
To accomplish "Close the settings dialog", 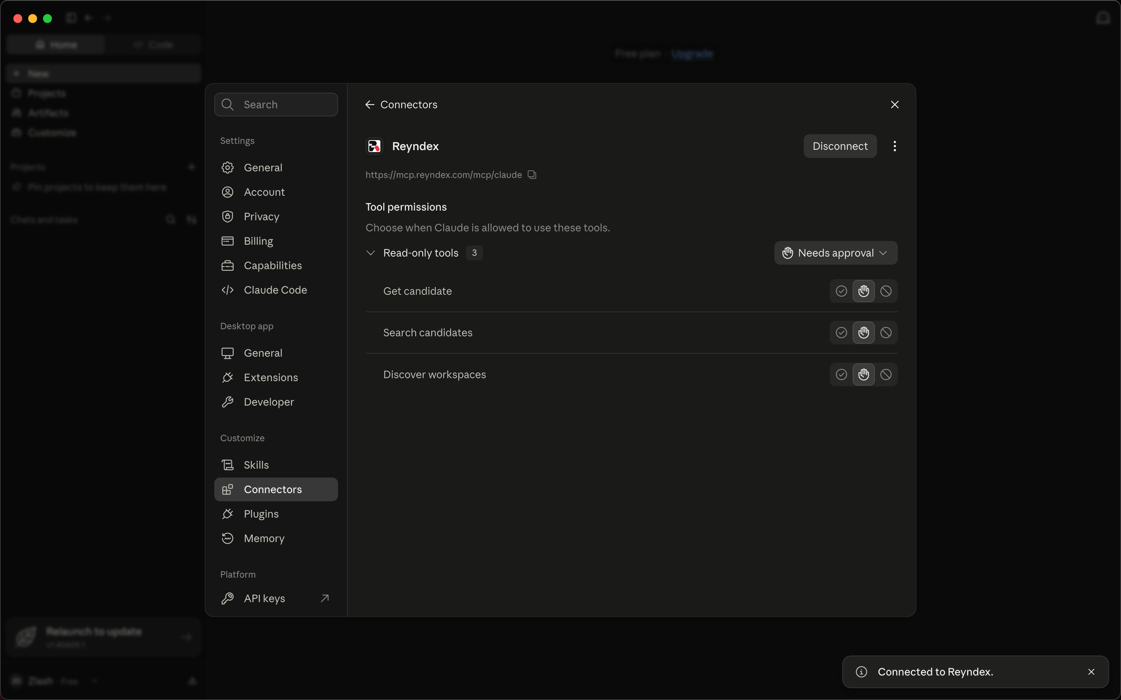I will [894, 105].
